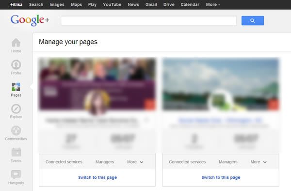Open Managers on the purple page card
The width and height of the screenshot is (291, 191).
click(x=105, y=162)
